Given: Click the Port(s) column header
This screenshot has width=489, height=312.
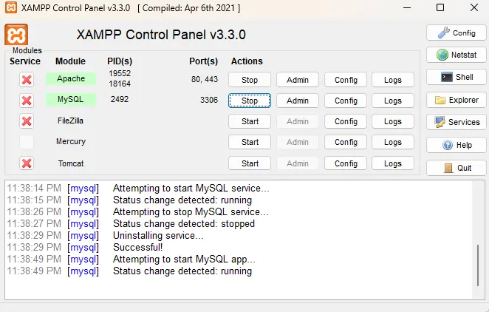Looking at the screenshot, I should click(204, 61).
